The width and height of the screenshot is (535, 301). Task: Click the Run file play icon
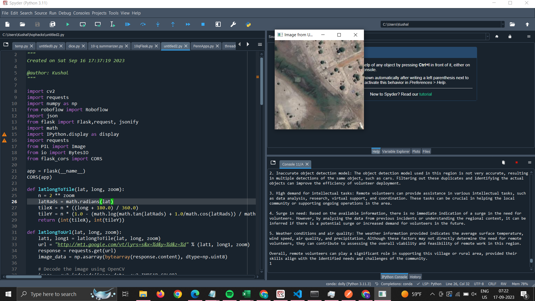tap(68, 25)
